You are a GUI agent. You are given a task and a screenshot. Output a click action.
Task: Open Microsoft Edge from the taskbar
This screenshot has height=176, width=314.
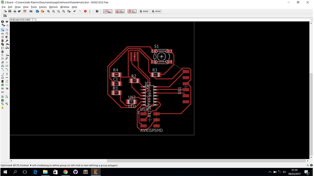[x=35, y=172]
